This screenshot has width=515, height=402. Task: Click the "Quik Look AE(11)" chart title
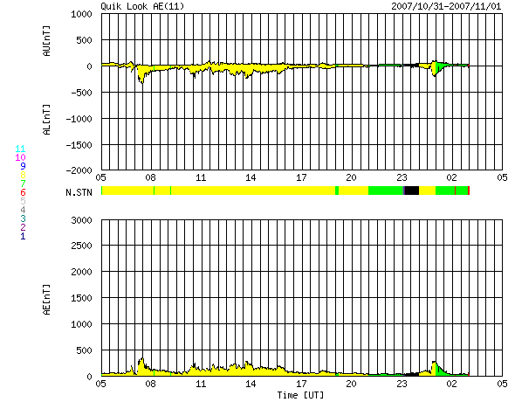[x=142, y=6]
